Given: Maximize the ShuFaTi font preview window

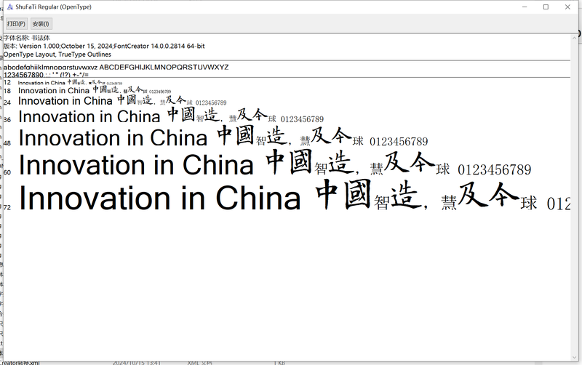Looking at the screenshot, I should point(546,7).
